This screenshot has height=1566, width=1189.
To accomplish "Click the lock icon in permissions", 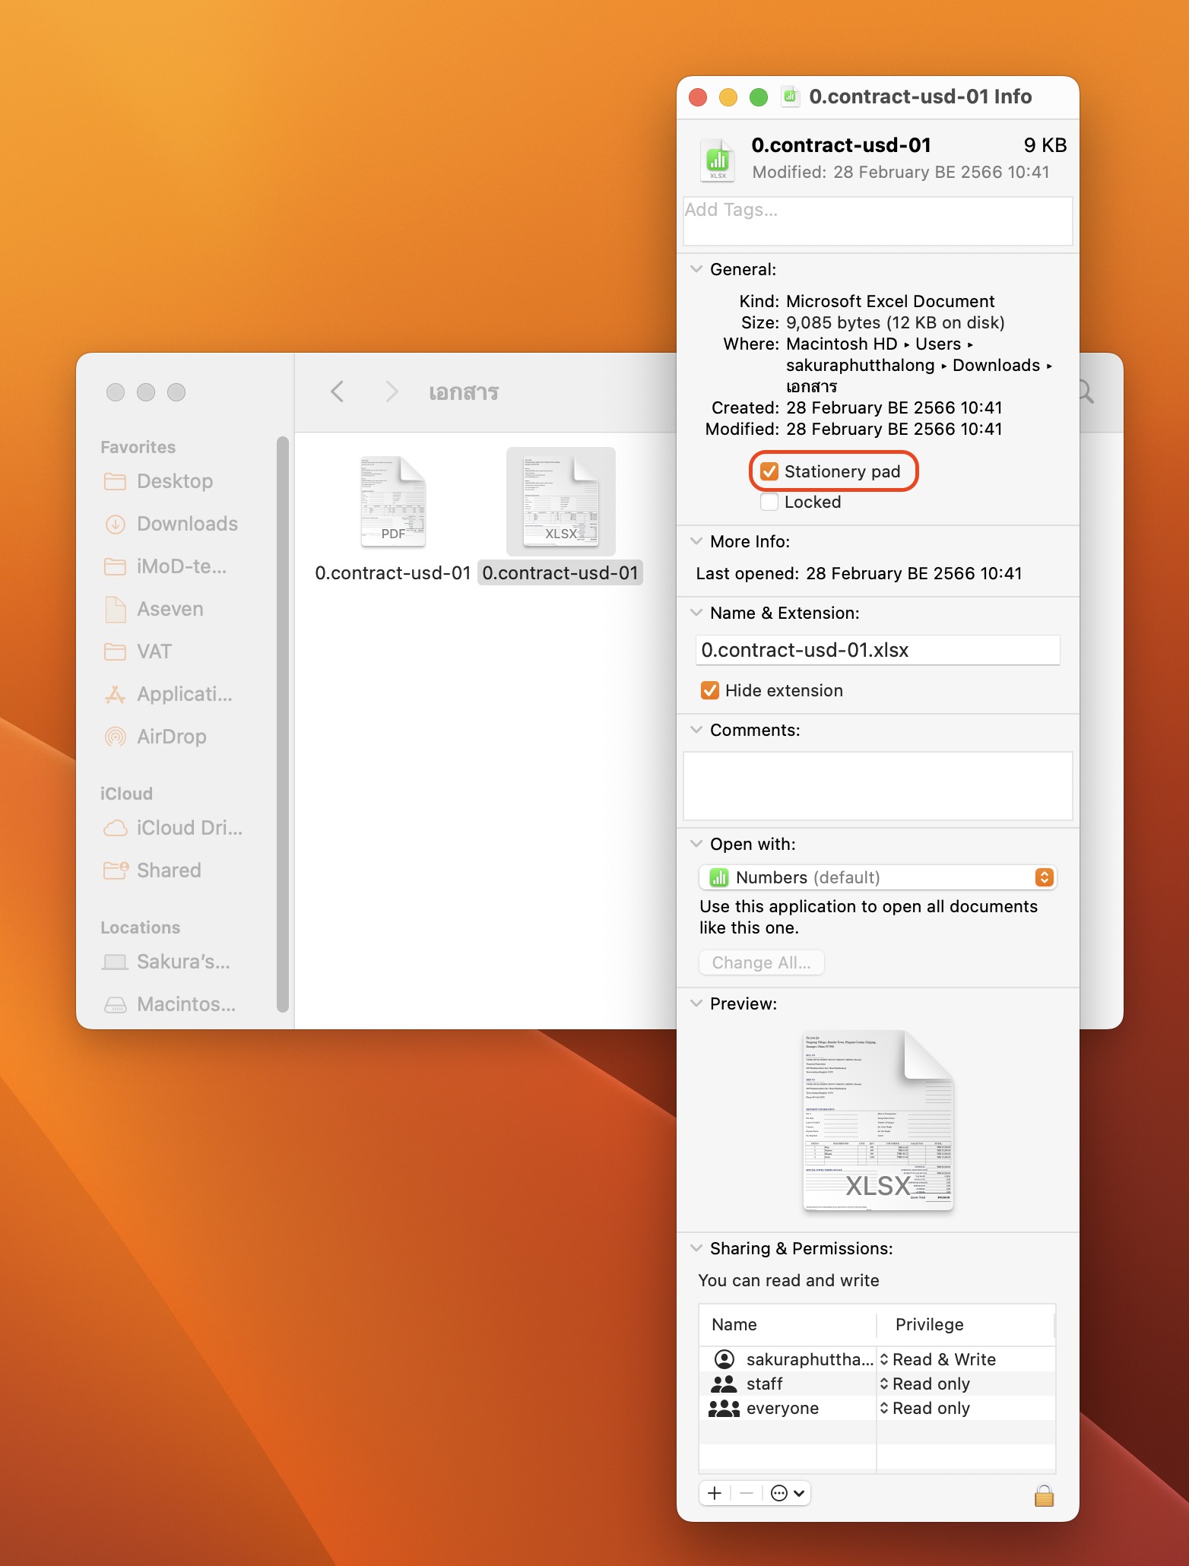I will coord(1044,1495).
